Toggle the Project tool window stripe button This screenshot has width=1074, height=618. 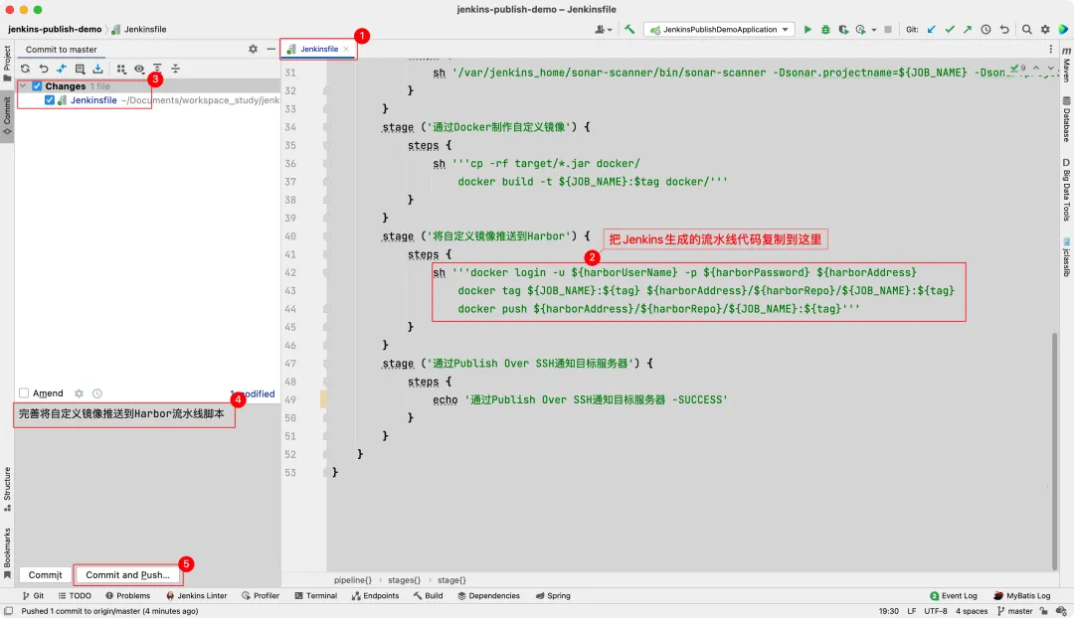coord(7,63)
